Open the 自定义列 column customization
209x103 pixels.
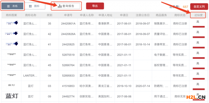point(199,7)
